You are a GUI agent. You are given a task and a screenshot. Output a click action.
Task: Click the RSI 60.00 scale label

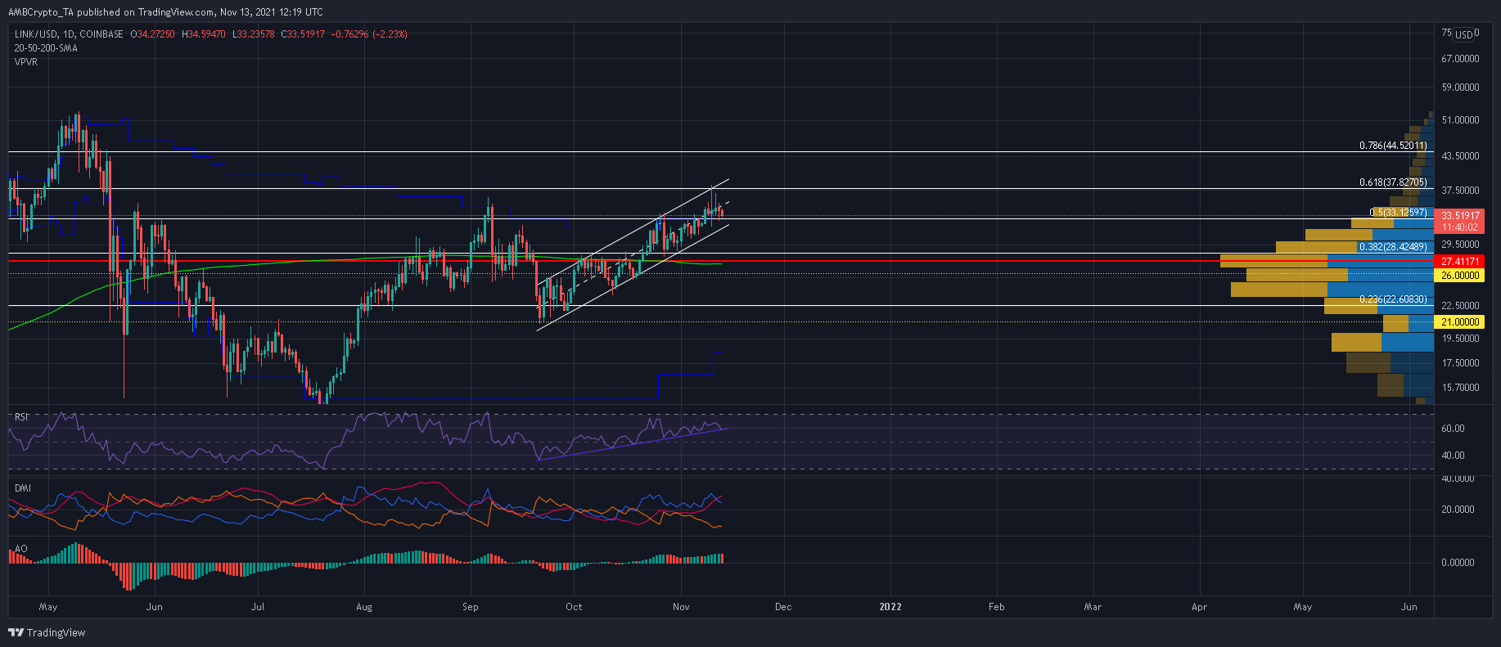(1453, 429)
